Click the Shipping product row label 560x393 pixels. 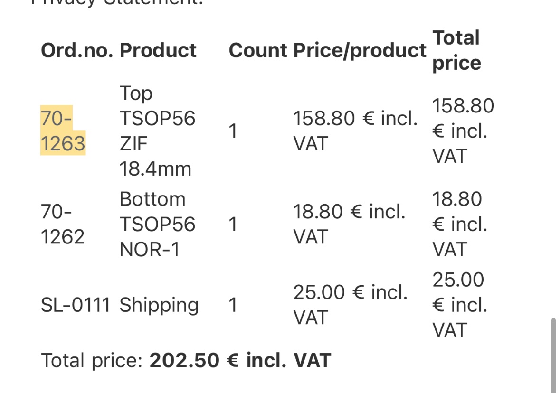[x=159, y=306]
